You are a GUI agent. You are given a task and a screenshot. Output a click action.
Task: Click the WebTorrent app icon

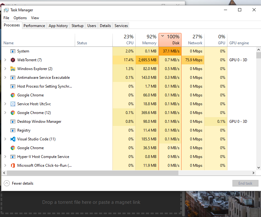13,60
